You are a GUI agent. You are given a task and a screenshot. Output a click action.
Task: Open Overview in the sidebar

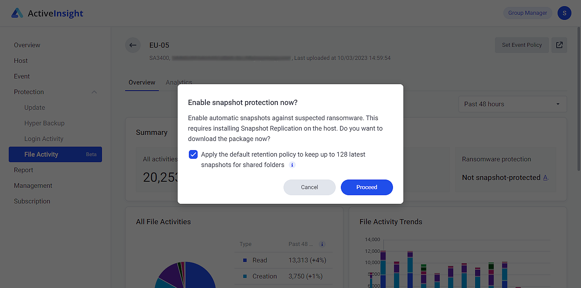pyautogui.click(x=27, y=45)
